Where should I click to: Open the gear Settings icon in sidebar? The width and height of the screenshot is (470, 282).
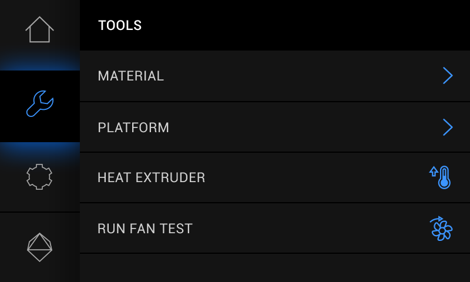point(39,176)
